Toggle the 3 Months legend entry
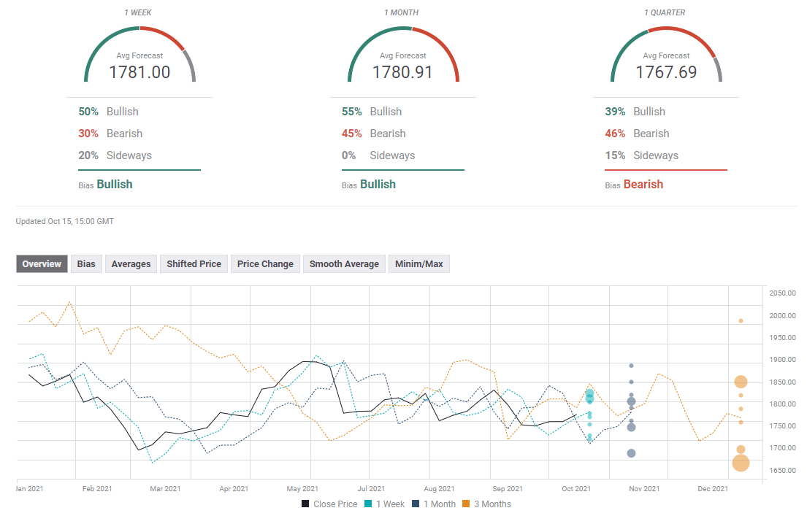The height and width of the screenshot is (524, 807). 489,504
